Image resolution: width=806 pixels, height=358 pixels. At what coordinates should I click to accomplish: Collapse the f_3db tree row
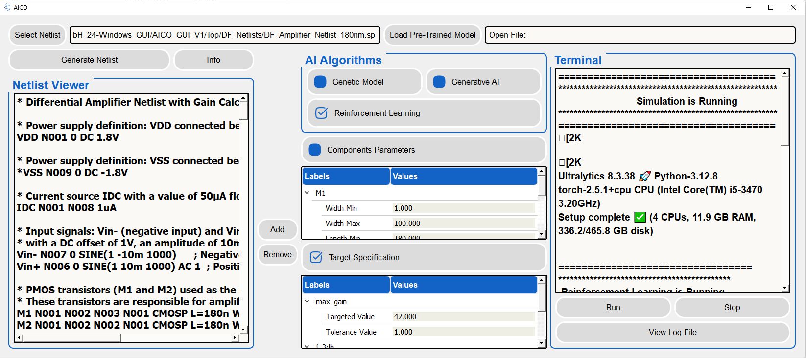(x=307, y=346)
